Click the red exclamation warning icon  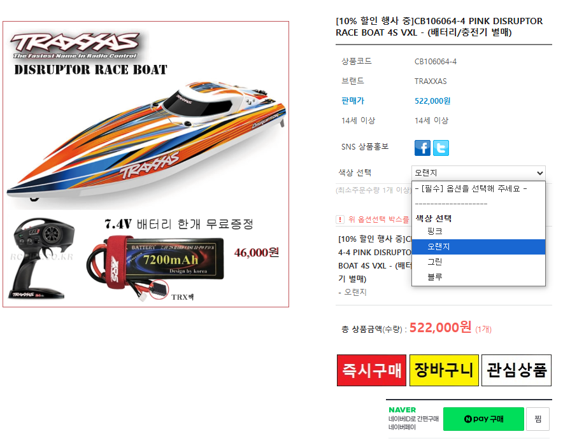[x=339, y=220]
